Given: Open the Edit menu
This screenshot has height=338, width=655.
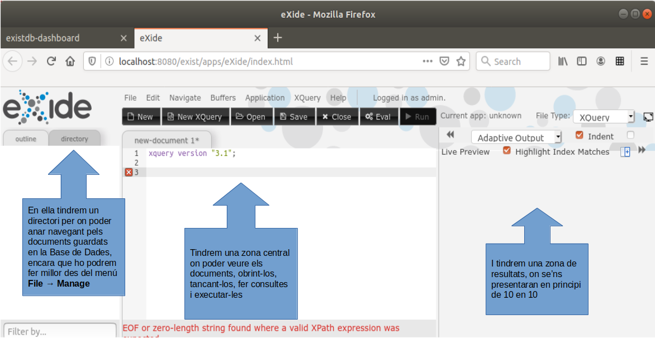Looking at the screenshot, I should click(153, 98).
